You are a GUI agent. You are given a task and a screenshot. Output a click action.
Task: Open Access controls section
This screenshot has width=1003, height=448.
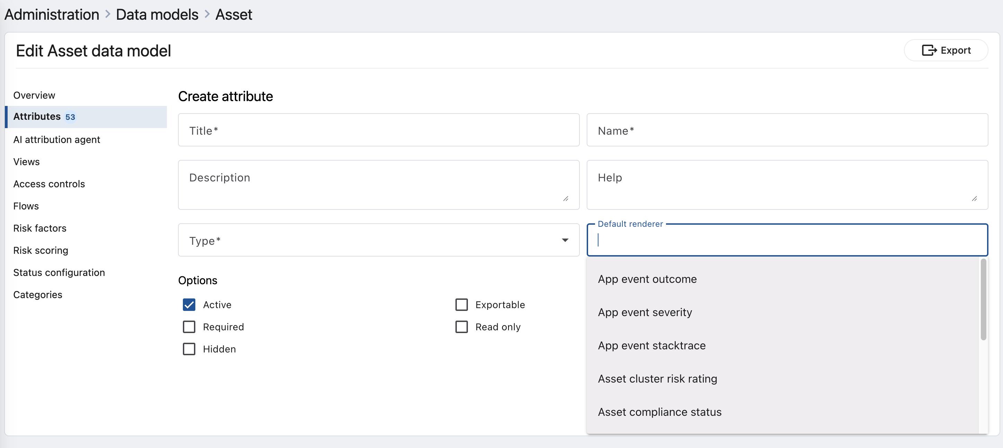(x=49, y=184)
